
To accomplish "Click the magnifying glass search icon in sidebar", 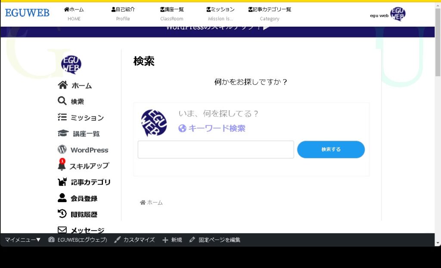I will (62, 101).
